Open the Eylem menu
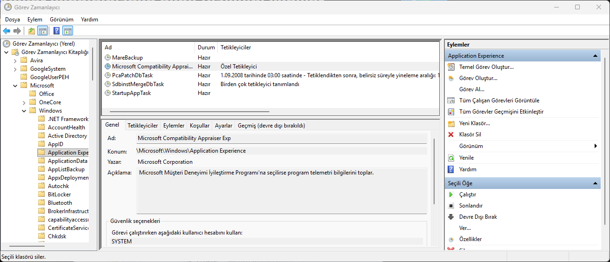This screenshot has height=262, width=610. 35,20
